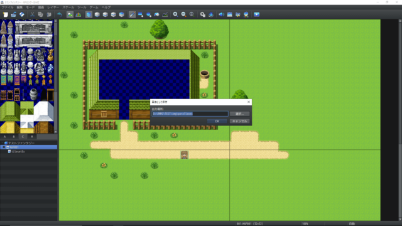The image size is (402, 226).
Task: Click the Zoom Out magnifier icon
Action: 183,14
